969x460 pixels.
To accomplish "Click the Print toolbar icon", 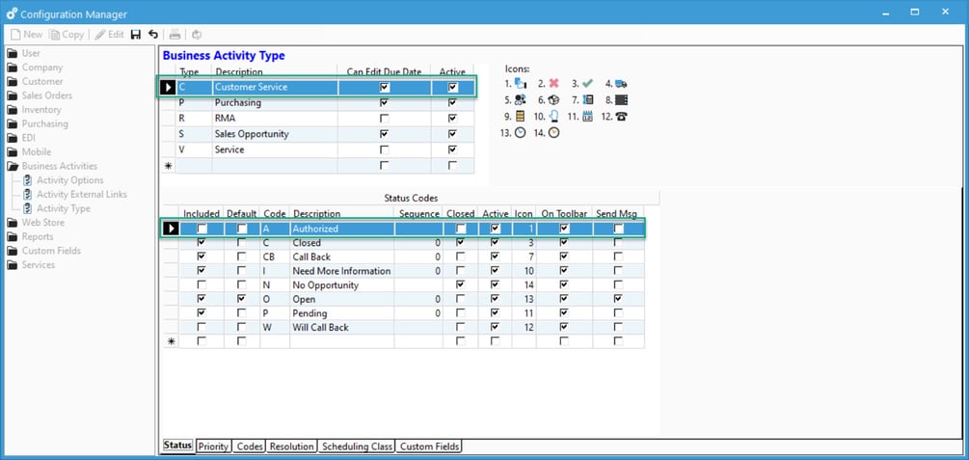I will click(x=175, y=35).
